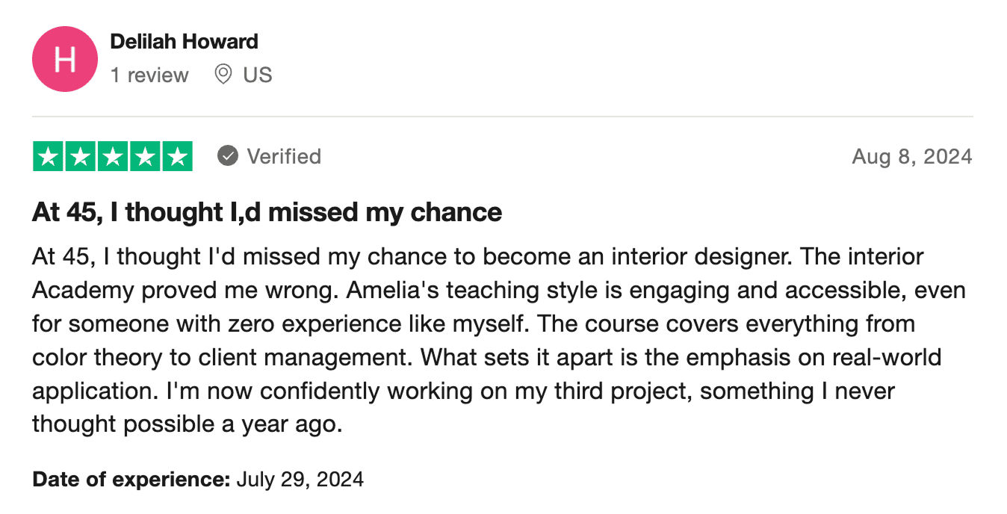
Task: Click the fourth green rating star
Action: click(145, 156)
